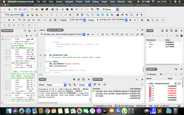
Task: Open the File menu
Action: [38, 2]
